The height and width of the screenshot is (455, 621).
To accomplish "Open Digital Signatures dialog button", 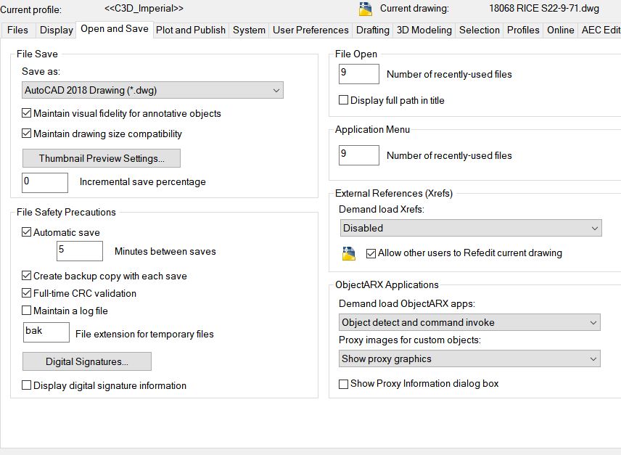I will click(x=87, y=361).
